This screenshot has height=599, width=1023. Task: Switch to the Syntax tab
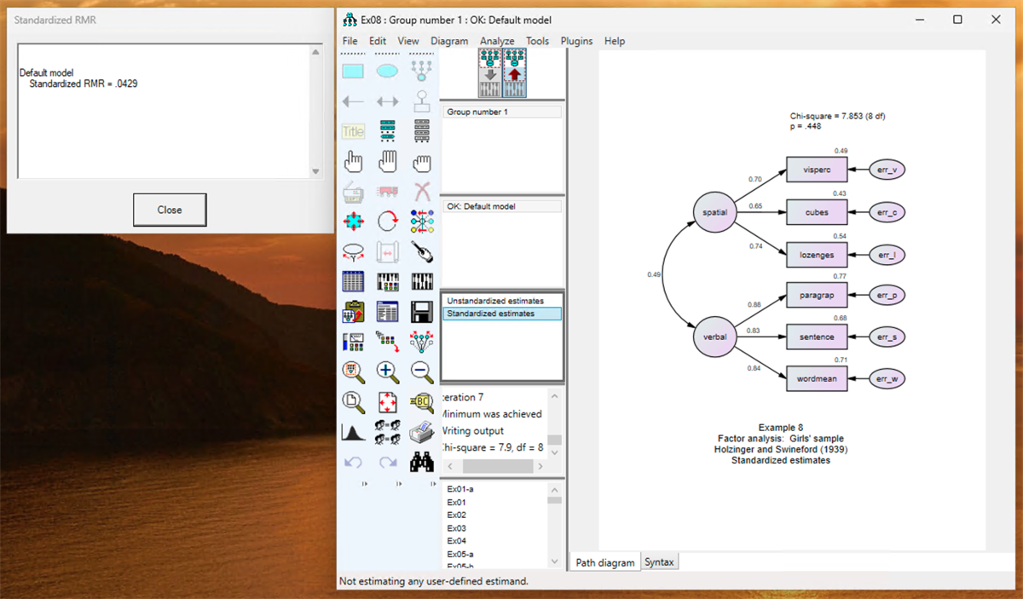pyautogui.click(x=659, y=562)
